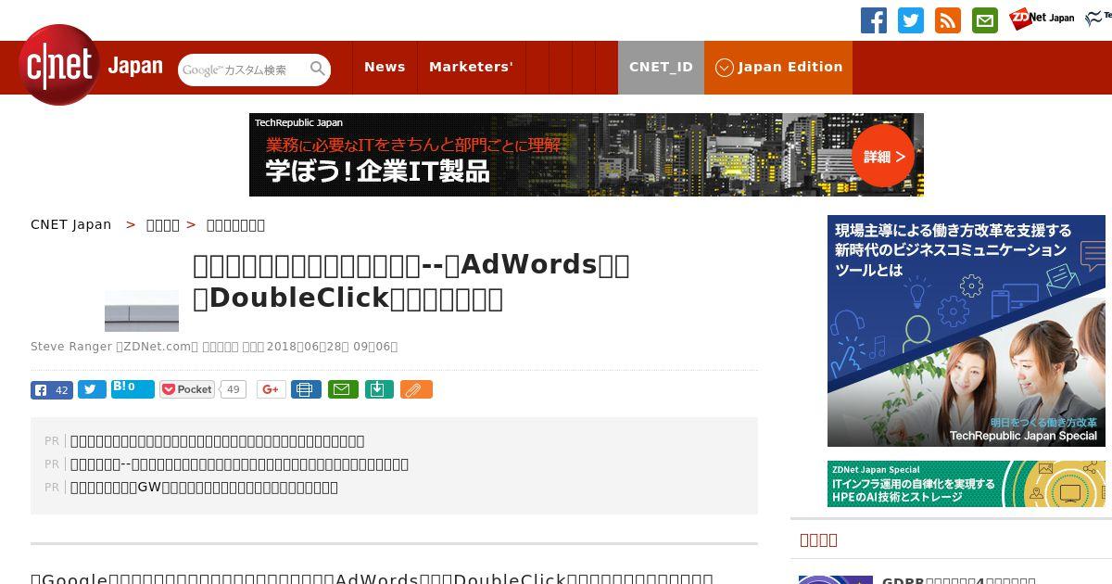Save the article to Pocket

pyautogui.click(x=187, y=389)
